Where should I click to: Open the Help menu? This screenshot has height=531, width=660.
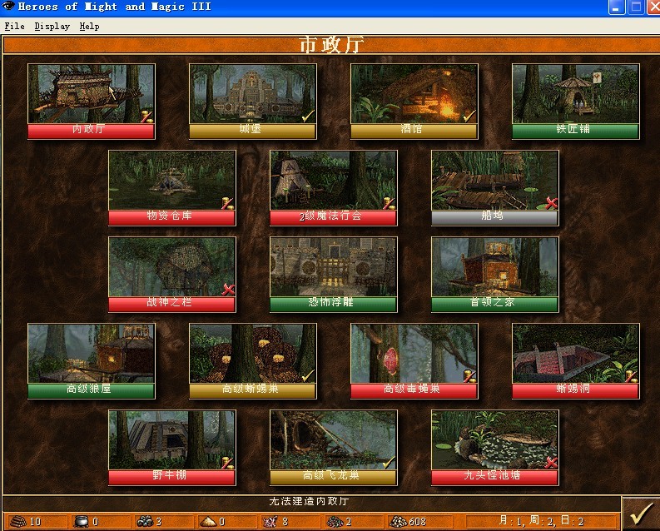coord(89,27)
